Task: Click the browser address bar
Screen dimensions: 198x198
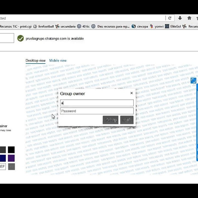Action: [83, 18]
